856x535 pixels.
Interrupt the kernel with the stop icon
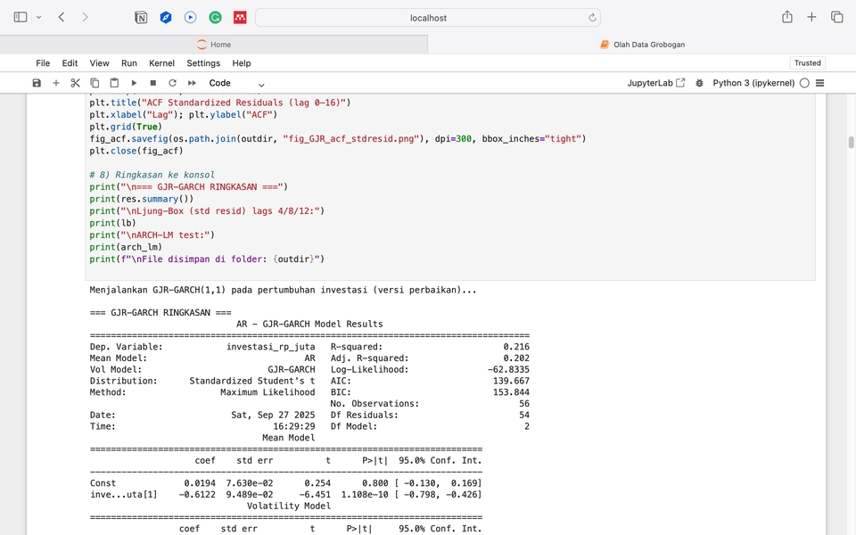(x=153, y=83)
